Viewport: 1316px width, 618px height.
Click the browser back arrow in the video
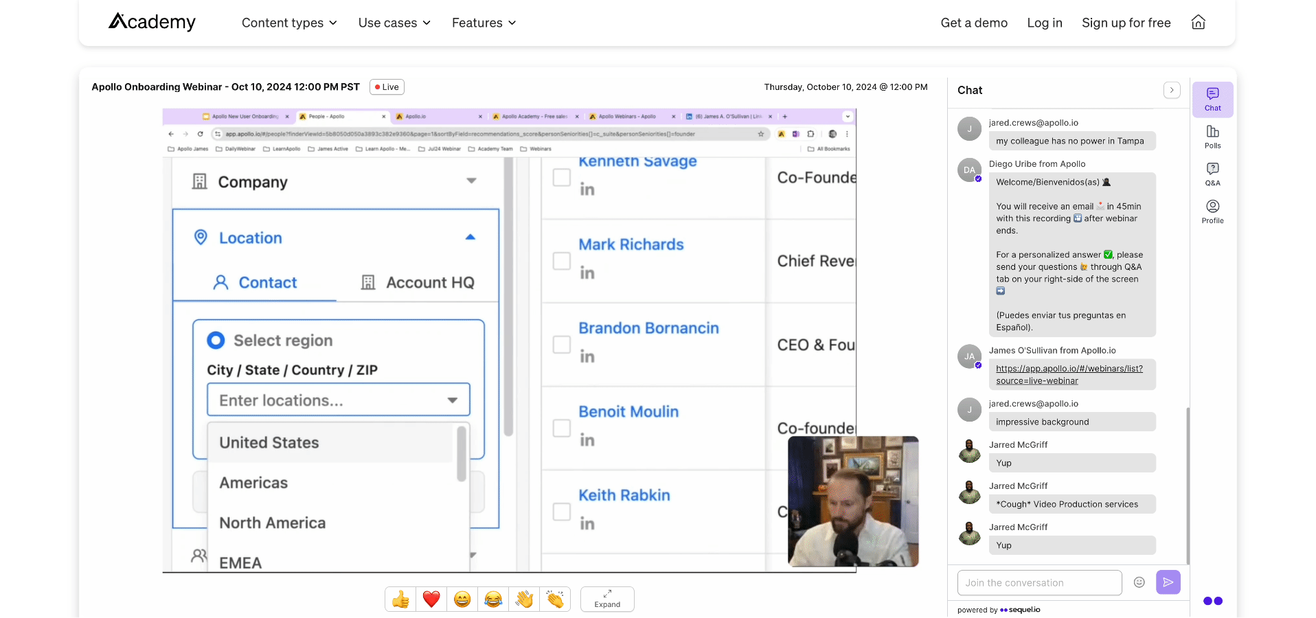tap(171, 134)
